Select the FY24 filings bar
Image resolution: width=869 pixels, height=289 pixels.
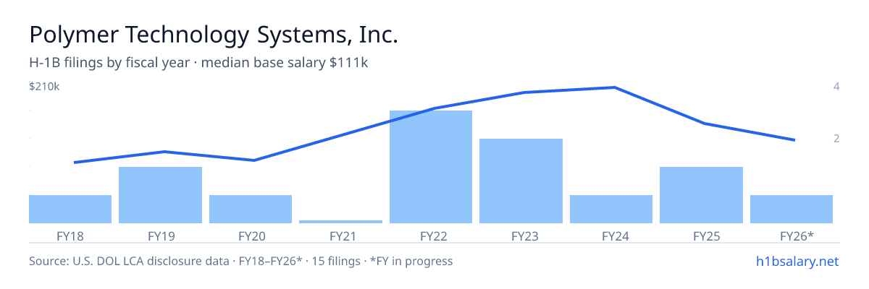pos(611,209)
